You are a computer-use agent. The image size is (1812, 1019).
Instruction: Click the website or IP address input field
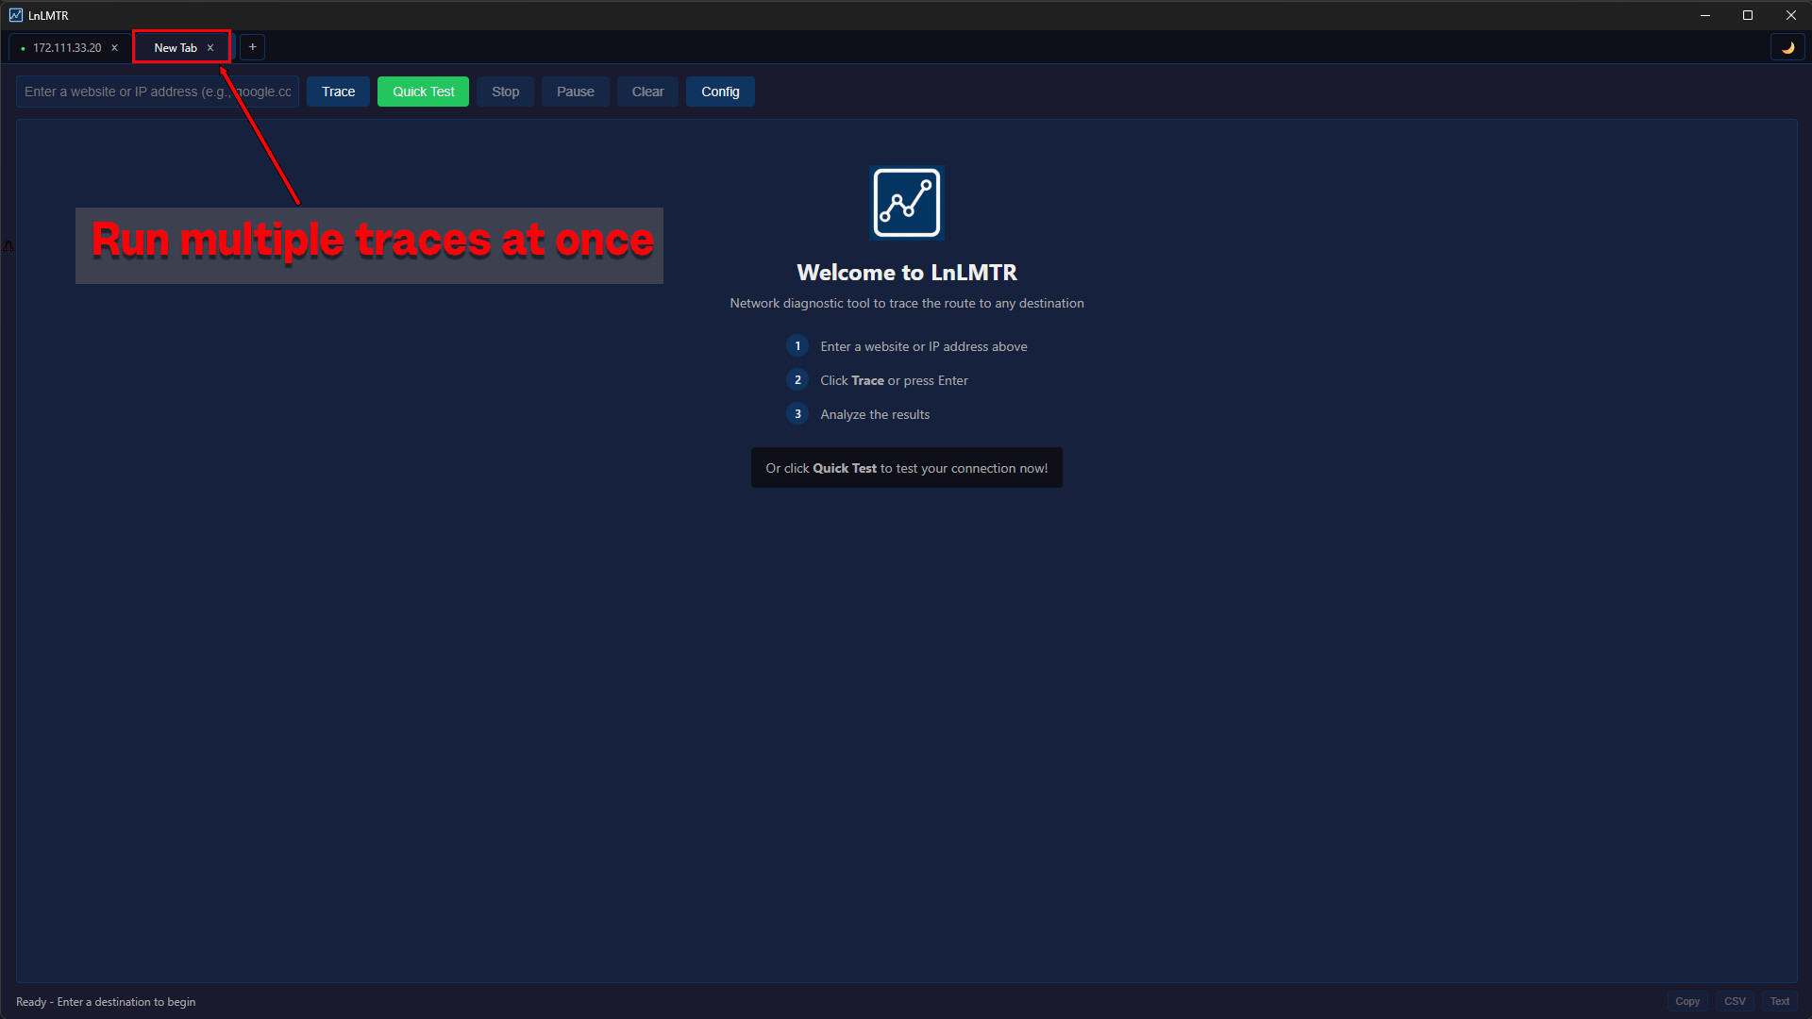pos(156,91)
